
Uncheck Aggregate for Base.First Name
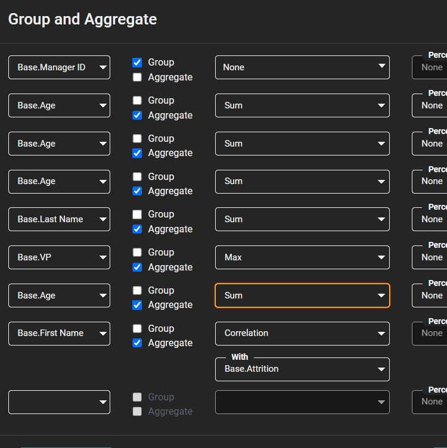[x=137, y=343]
